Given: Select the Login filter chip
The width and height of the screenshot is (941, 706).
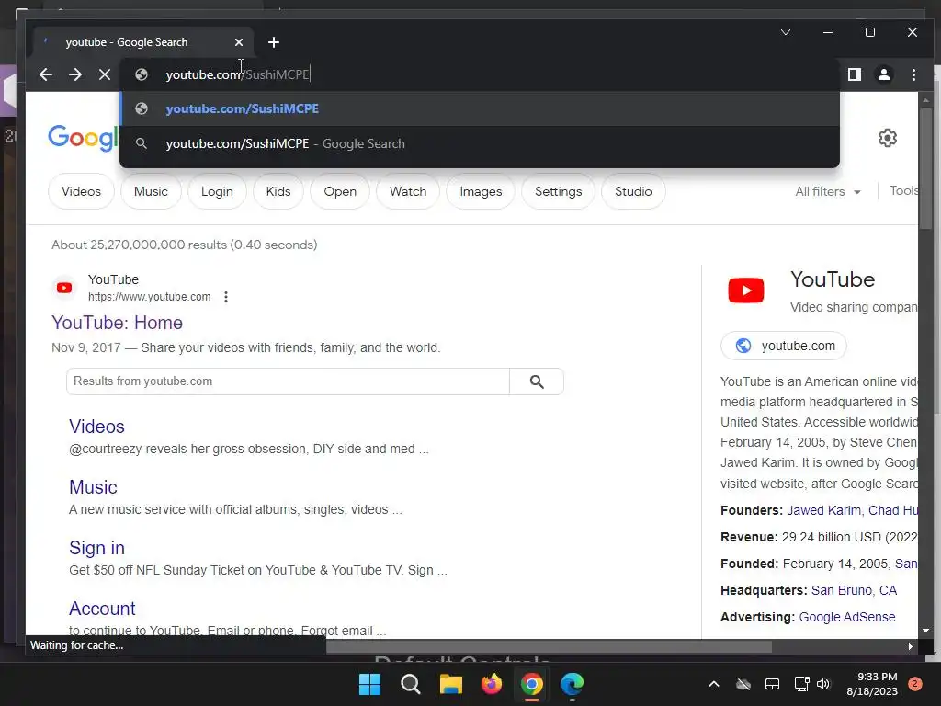Looking at the screenshot, I should tap(217, 191).
